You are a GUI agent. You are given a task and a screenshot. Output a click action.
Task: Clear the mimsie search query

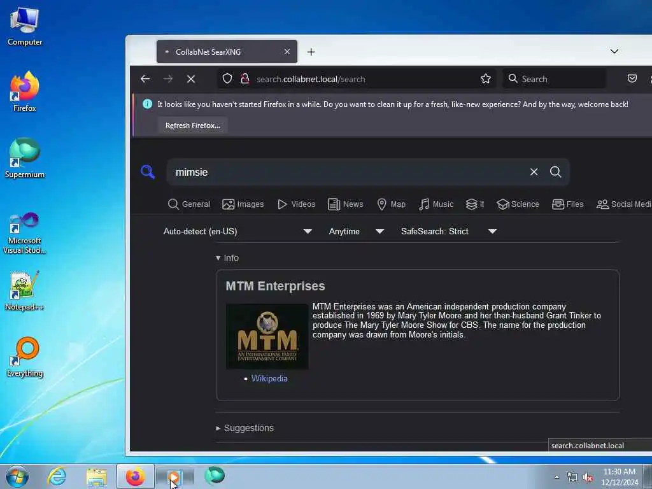[534, 172]
